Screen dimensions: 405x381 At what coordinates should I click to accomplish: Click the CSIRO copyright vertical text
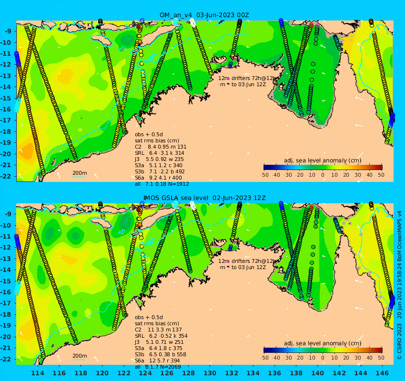pos(399,285)
